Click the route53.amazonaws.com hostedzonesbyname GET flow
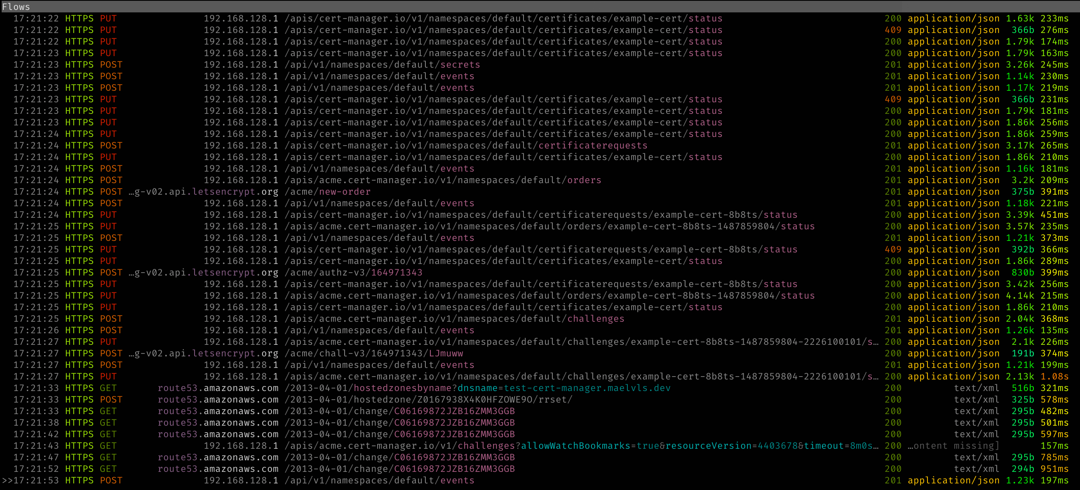Viewport: 1080px width, 490px height. 419,388
